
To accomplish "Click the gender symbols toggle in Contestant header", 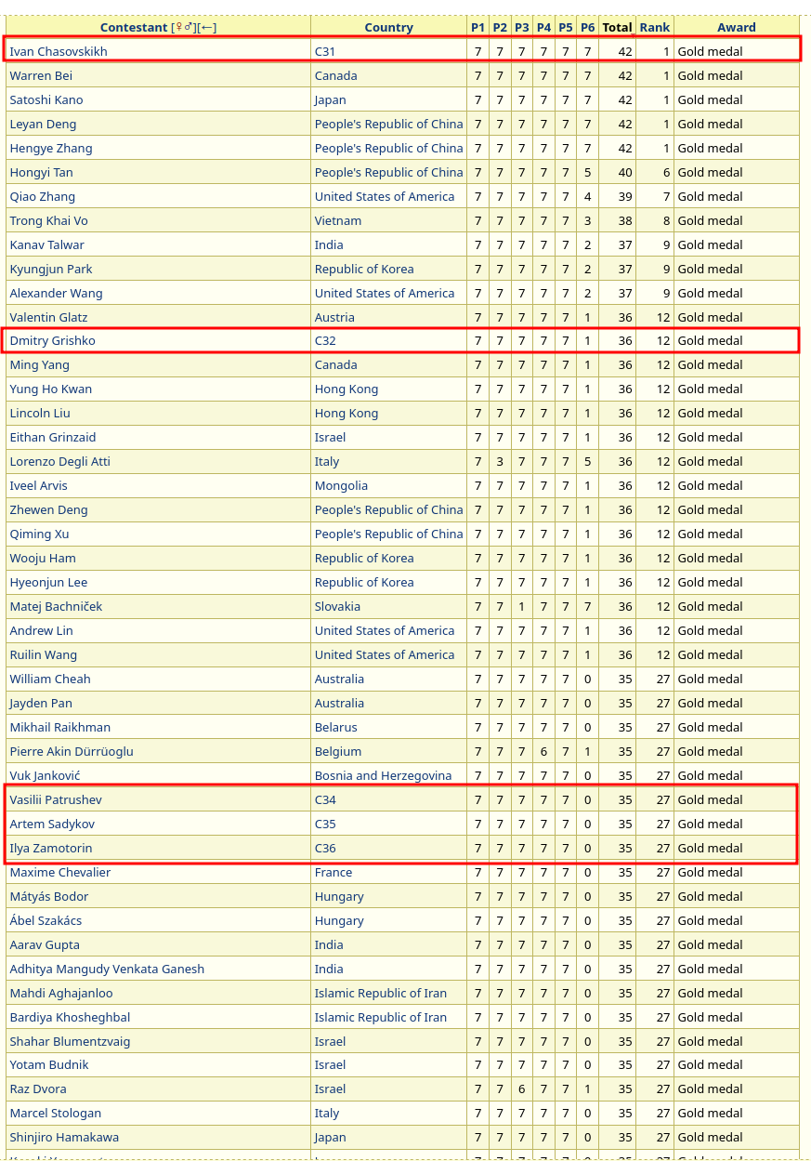I will 184,27.
